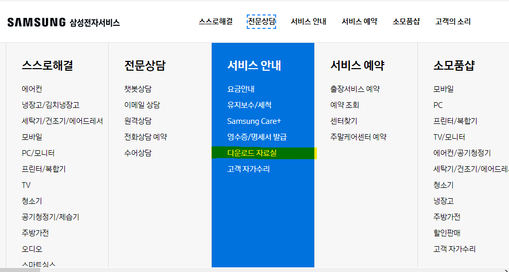This screenshot has width=509, height=272.
Task: Open the 수어상담 link
Action: pos(138,153)
